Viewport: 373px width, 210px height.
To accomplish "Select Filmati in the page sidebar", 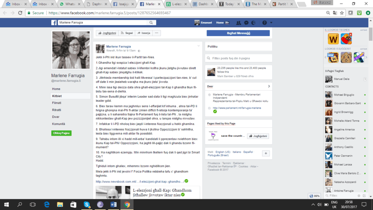I will pos(56,103).
